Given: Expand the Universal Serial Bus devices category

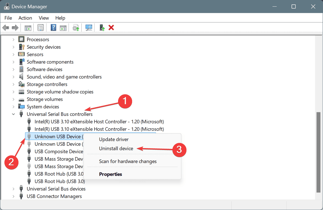Looking at the screenshot, I should (14, 189).
